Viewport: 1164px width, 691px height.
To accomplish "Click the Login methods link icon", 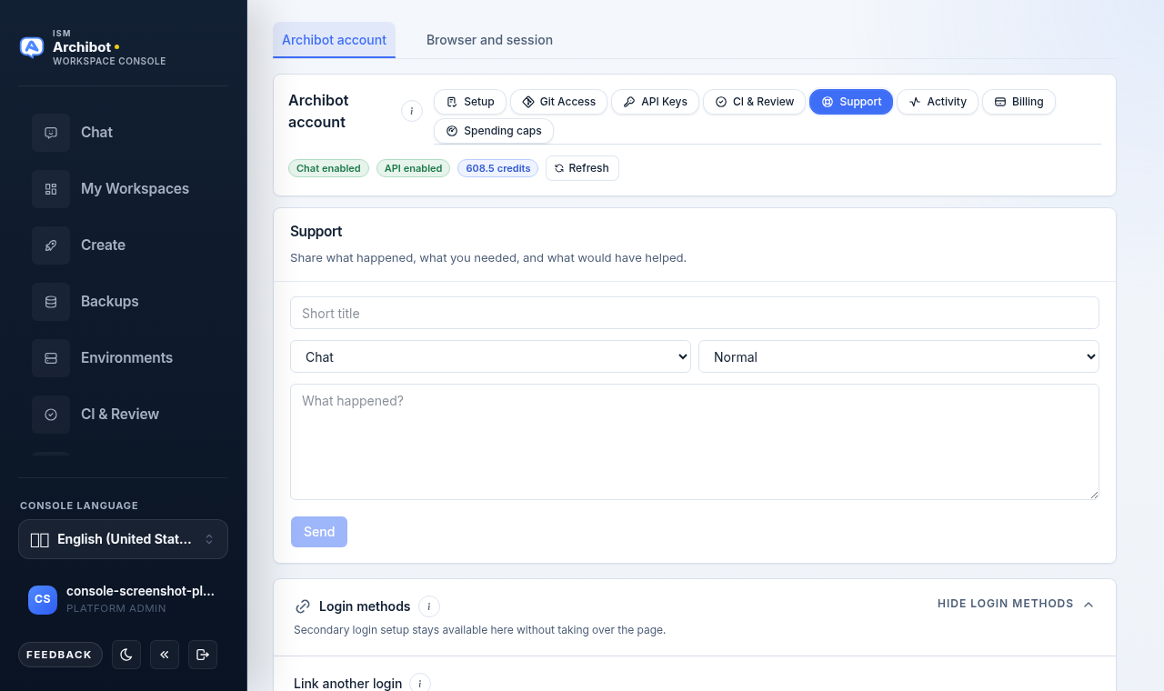I will pos(303,606).
